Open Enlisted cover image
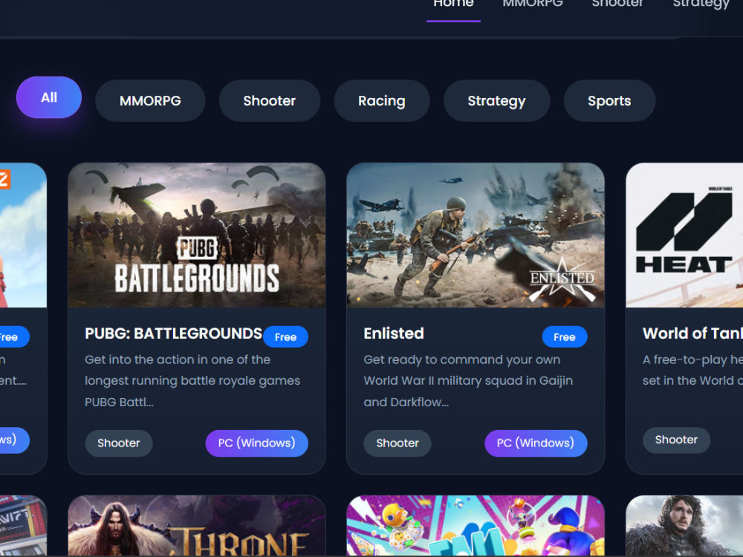743x557 pixels. [x=476, y=235]
